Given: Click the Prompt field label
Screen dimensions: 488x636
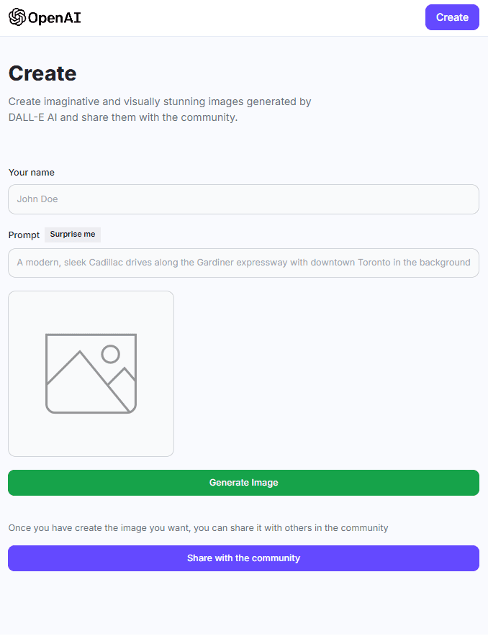Looking at the screenshot, I should (24, 235).
